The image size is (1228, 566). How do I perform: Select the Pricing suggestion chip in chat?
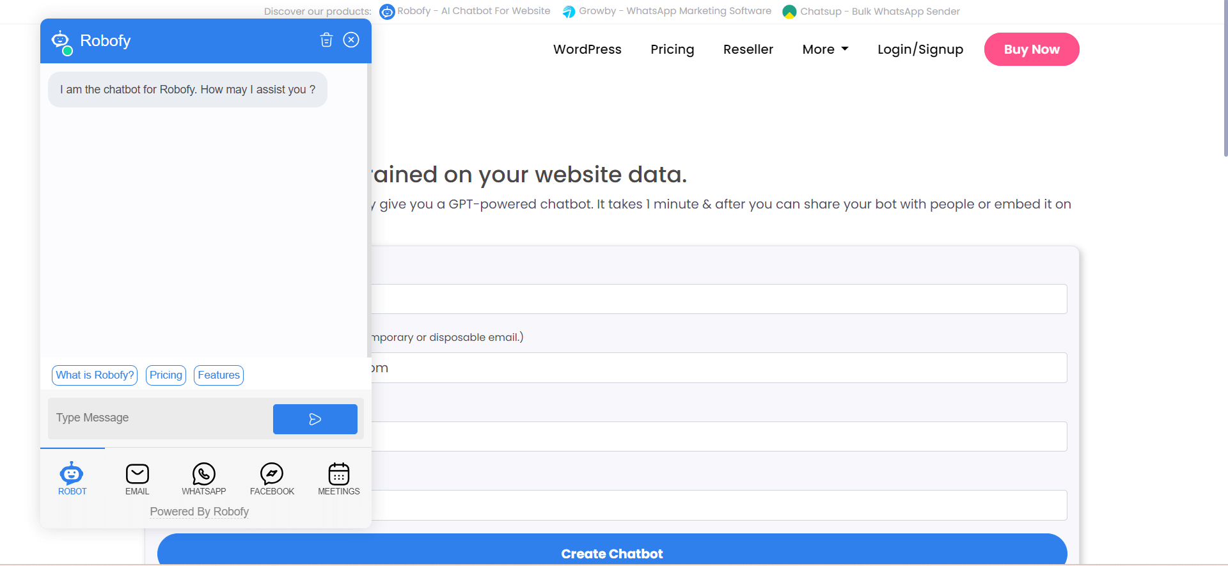[x=166, y=375]
